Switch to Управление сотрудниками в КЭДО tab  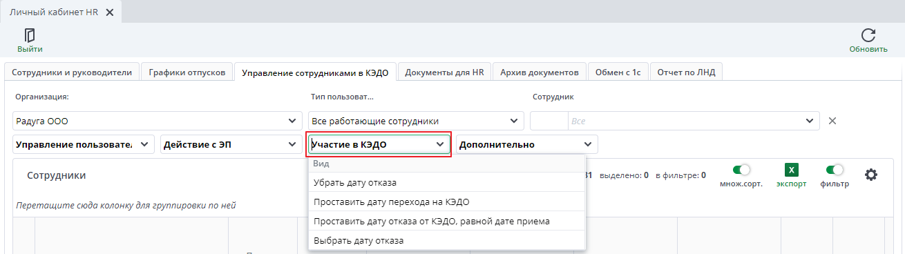315,72
